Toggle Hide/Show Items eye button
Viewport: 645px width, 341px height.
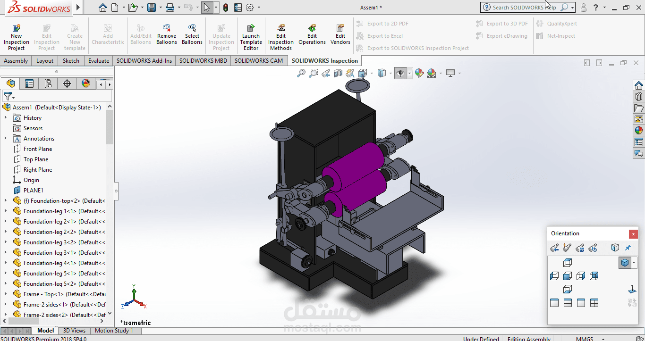click(400, 73)
